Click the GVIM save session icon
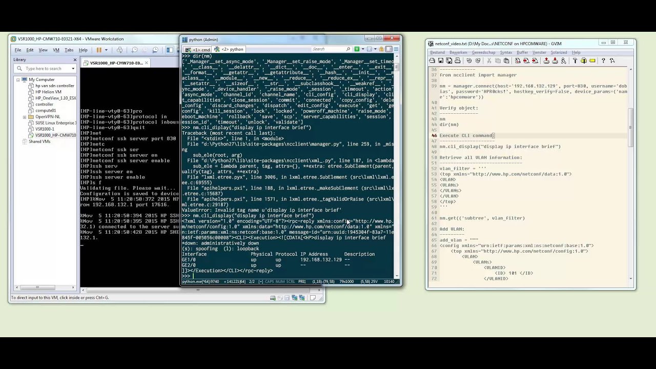Viewport: 656px width, 369px height. tap(555, 60)
